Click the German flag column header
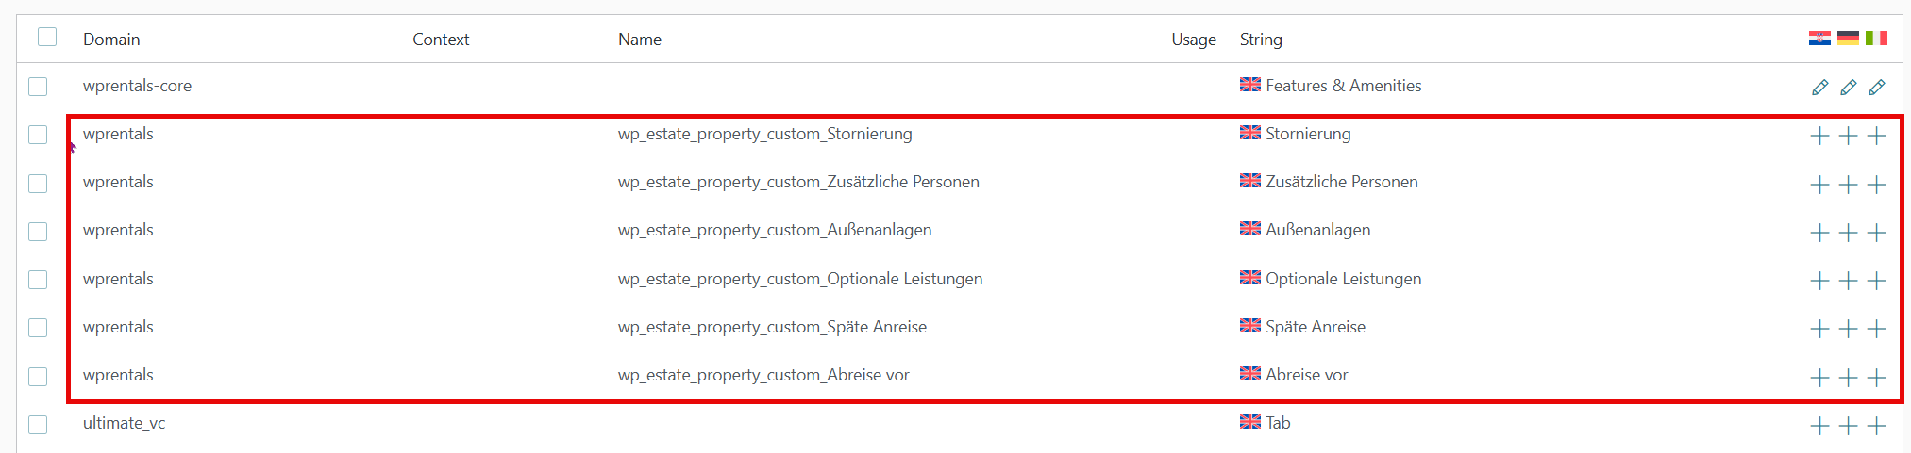This screenshot has height=453, width=1911. (1848, 38)
